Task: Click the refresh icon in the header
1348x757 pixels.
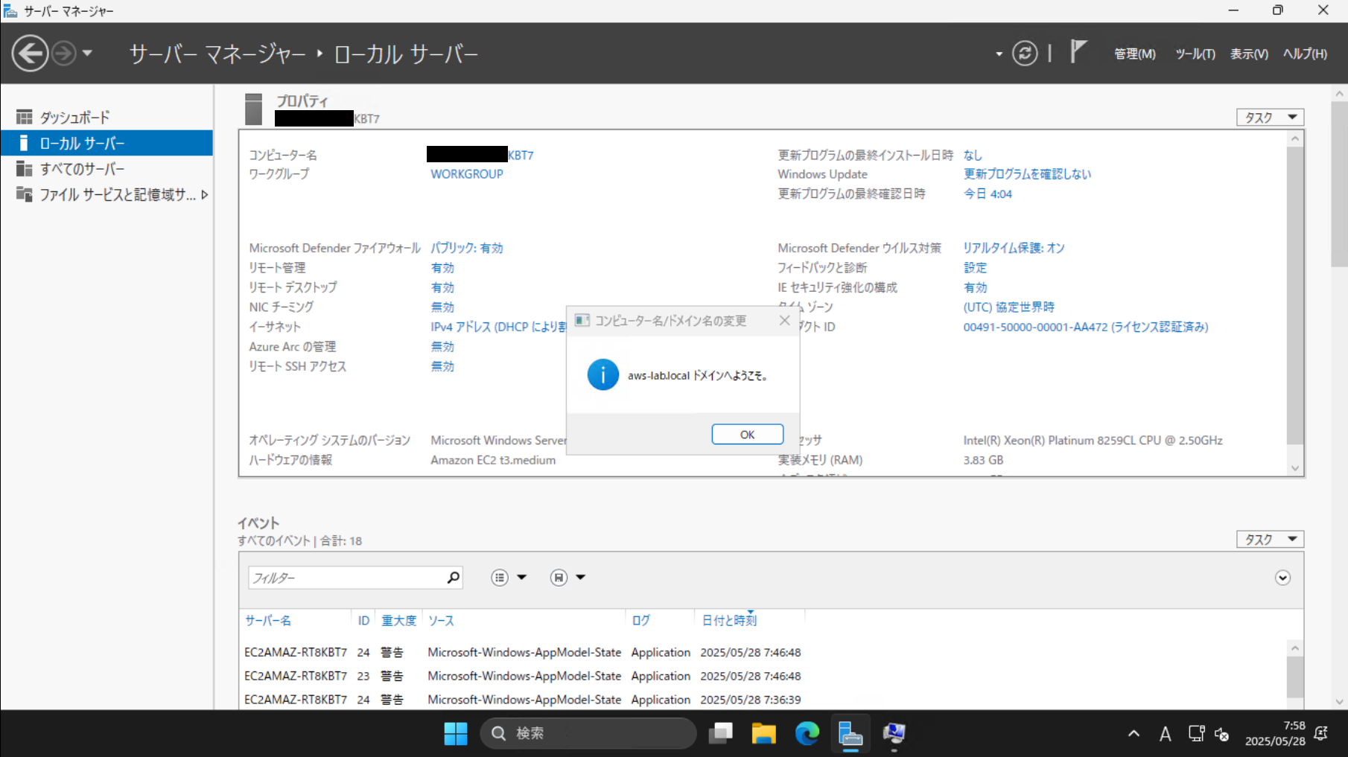Action: 1025,54
